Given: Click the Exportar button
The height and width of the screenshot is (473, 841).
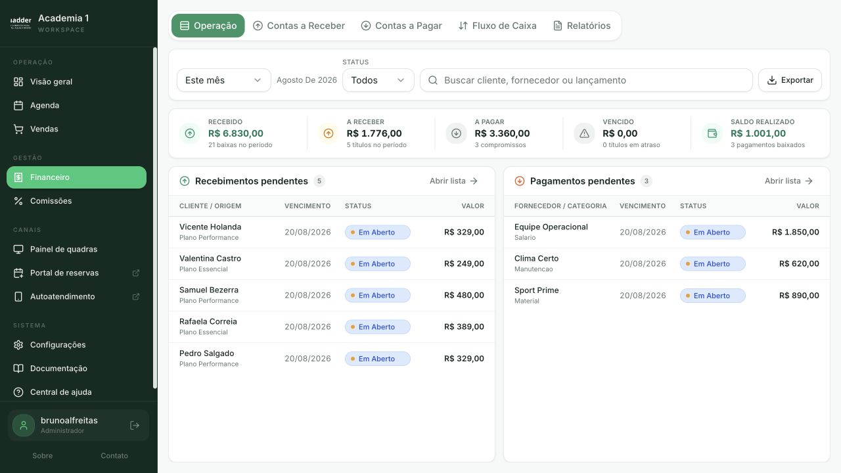Looking at the screenshot, I should 790,80.
